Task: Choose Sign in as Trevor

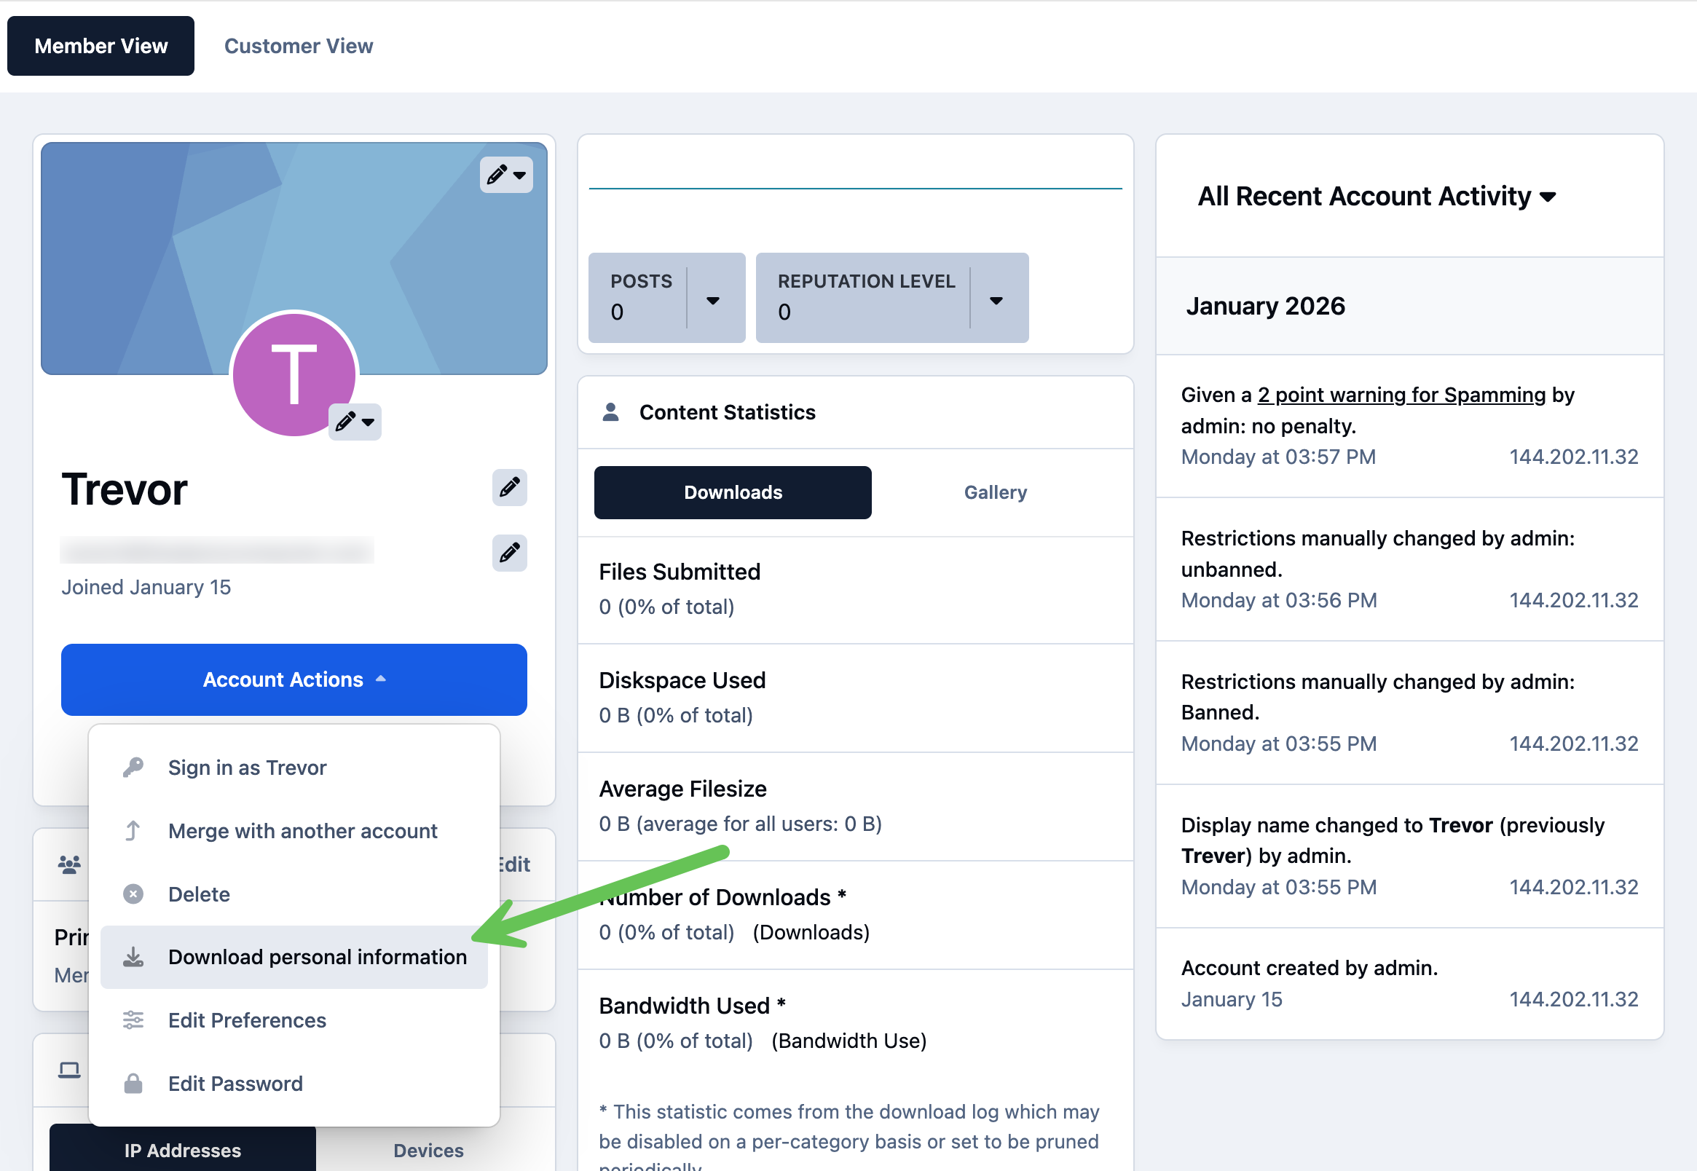Action: [294, 768]
